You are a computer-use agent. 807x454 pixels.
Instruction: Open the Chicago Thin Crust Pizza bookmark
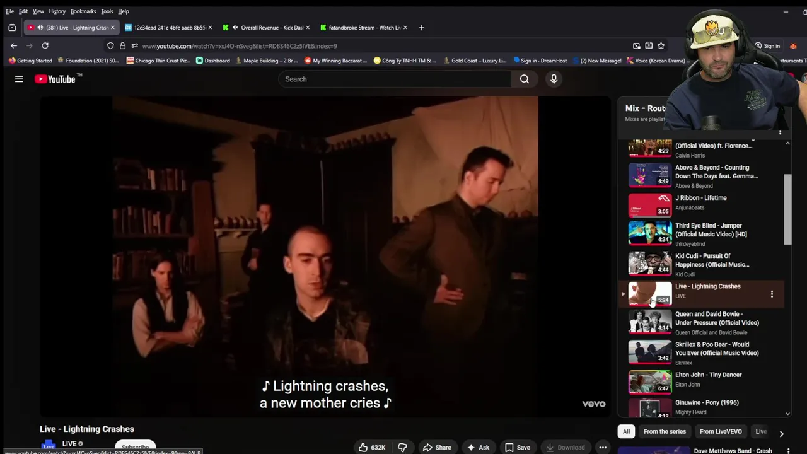[158, 61]
